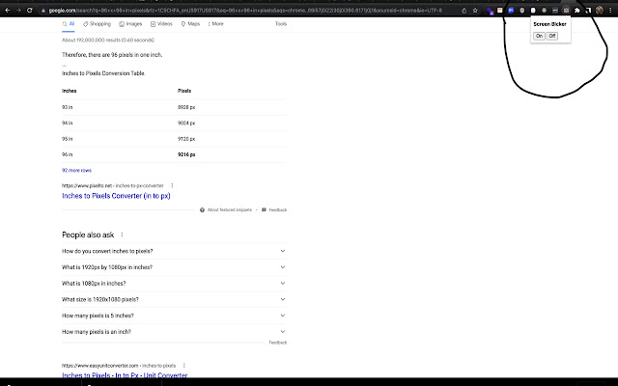The image size is (618, 386).
Task: Select the All search tab
Action: click(69, 24)
